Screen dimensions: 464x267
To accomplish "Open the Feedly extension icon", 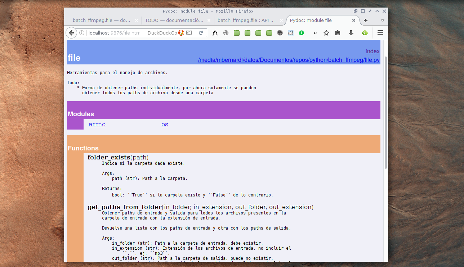I will point(365,33).
